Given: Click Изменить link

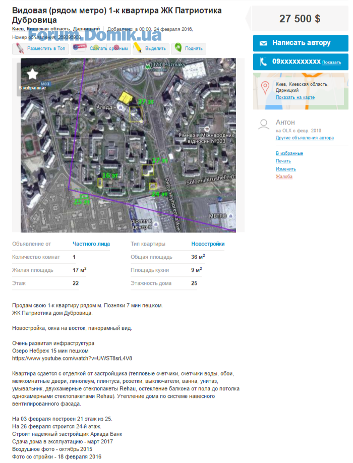Looking at the screenshot, I should tap(286, 169).
